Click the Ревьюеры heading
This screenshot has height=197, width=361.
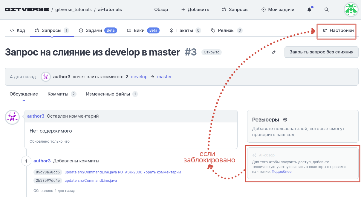pyautogui.click(x=266, y=120)
